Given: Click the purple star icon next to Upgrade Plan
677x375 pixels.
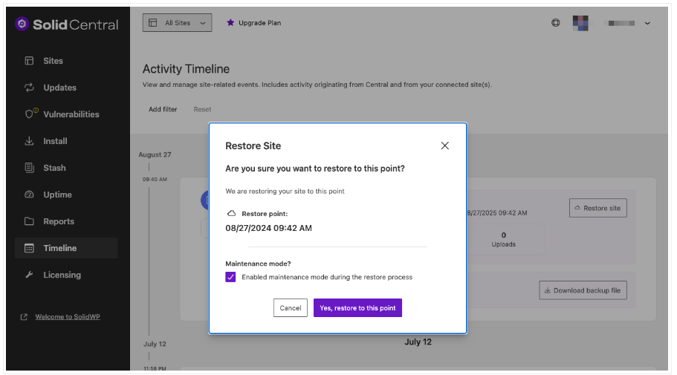Looking at the screenshot, I should 230,22.
